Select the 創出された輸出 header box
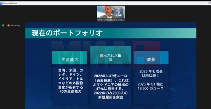Image resolution: width=211 pixels, height=109 pixels. (x=111, y=55)
